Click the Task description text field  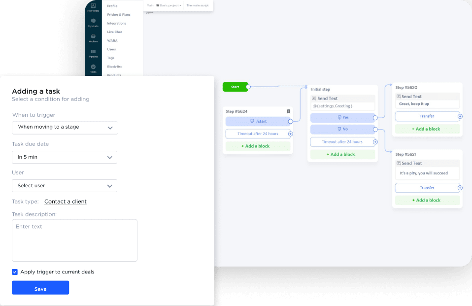(x=74, y=240)
